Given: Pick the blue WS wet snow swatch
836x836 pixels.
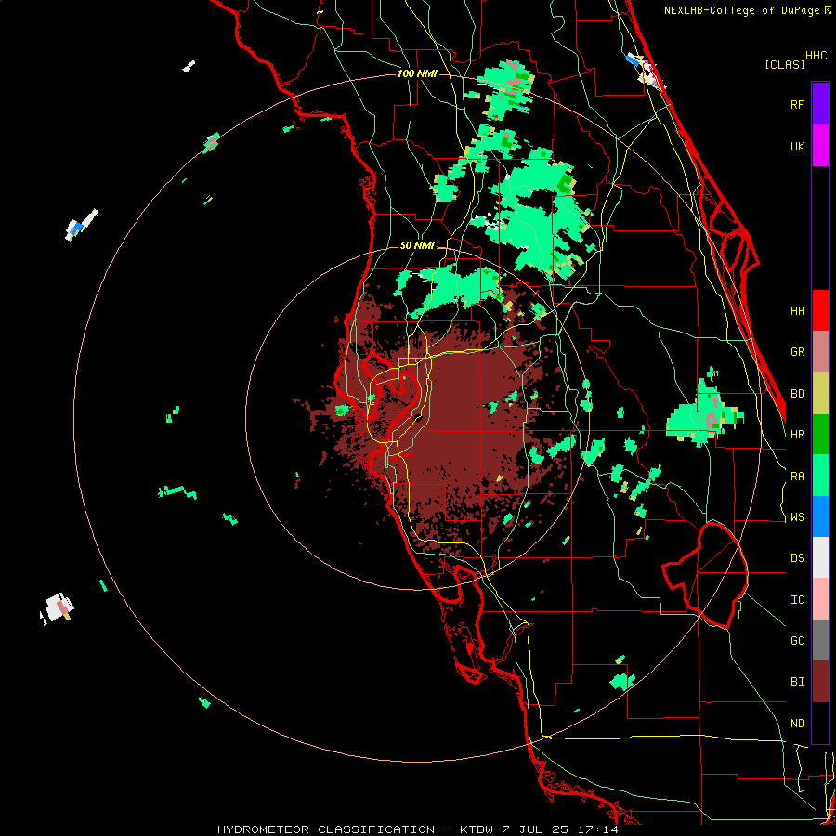Looking at the screenshot, I should pos(820,516).
